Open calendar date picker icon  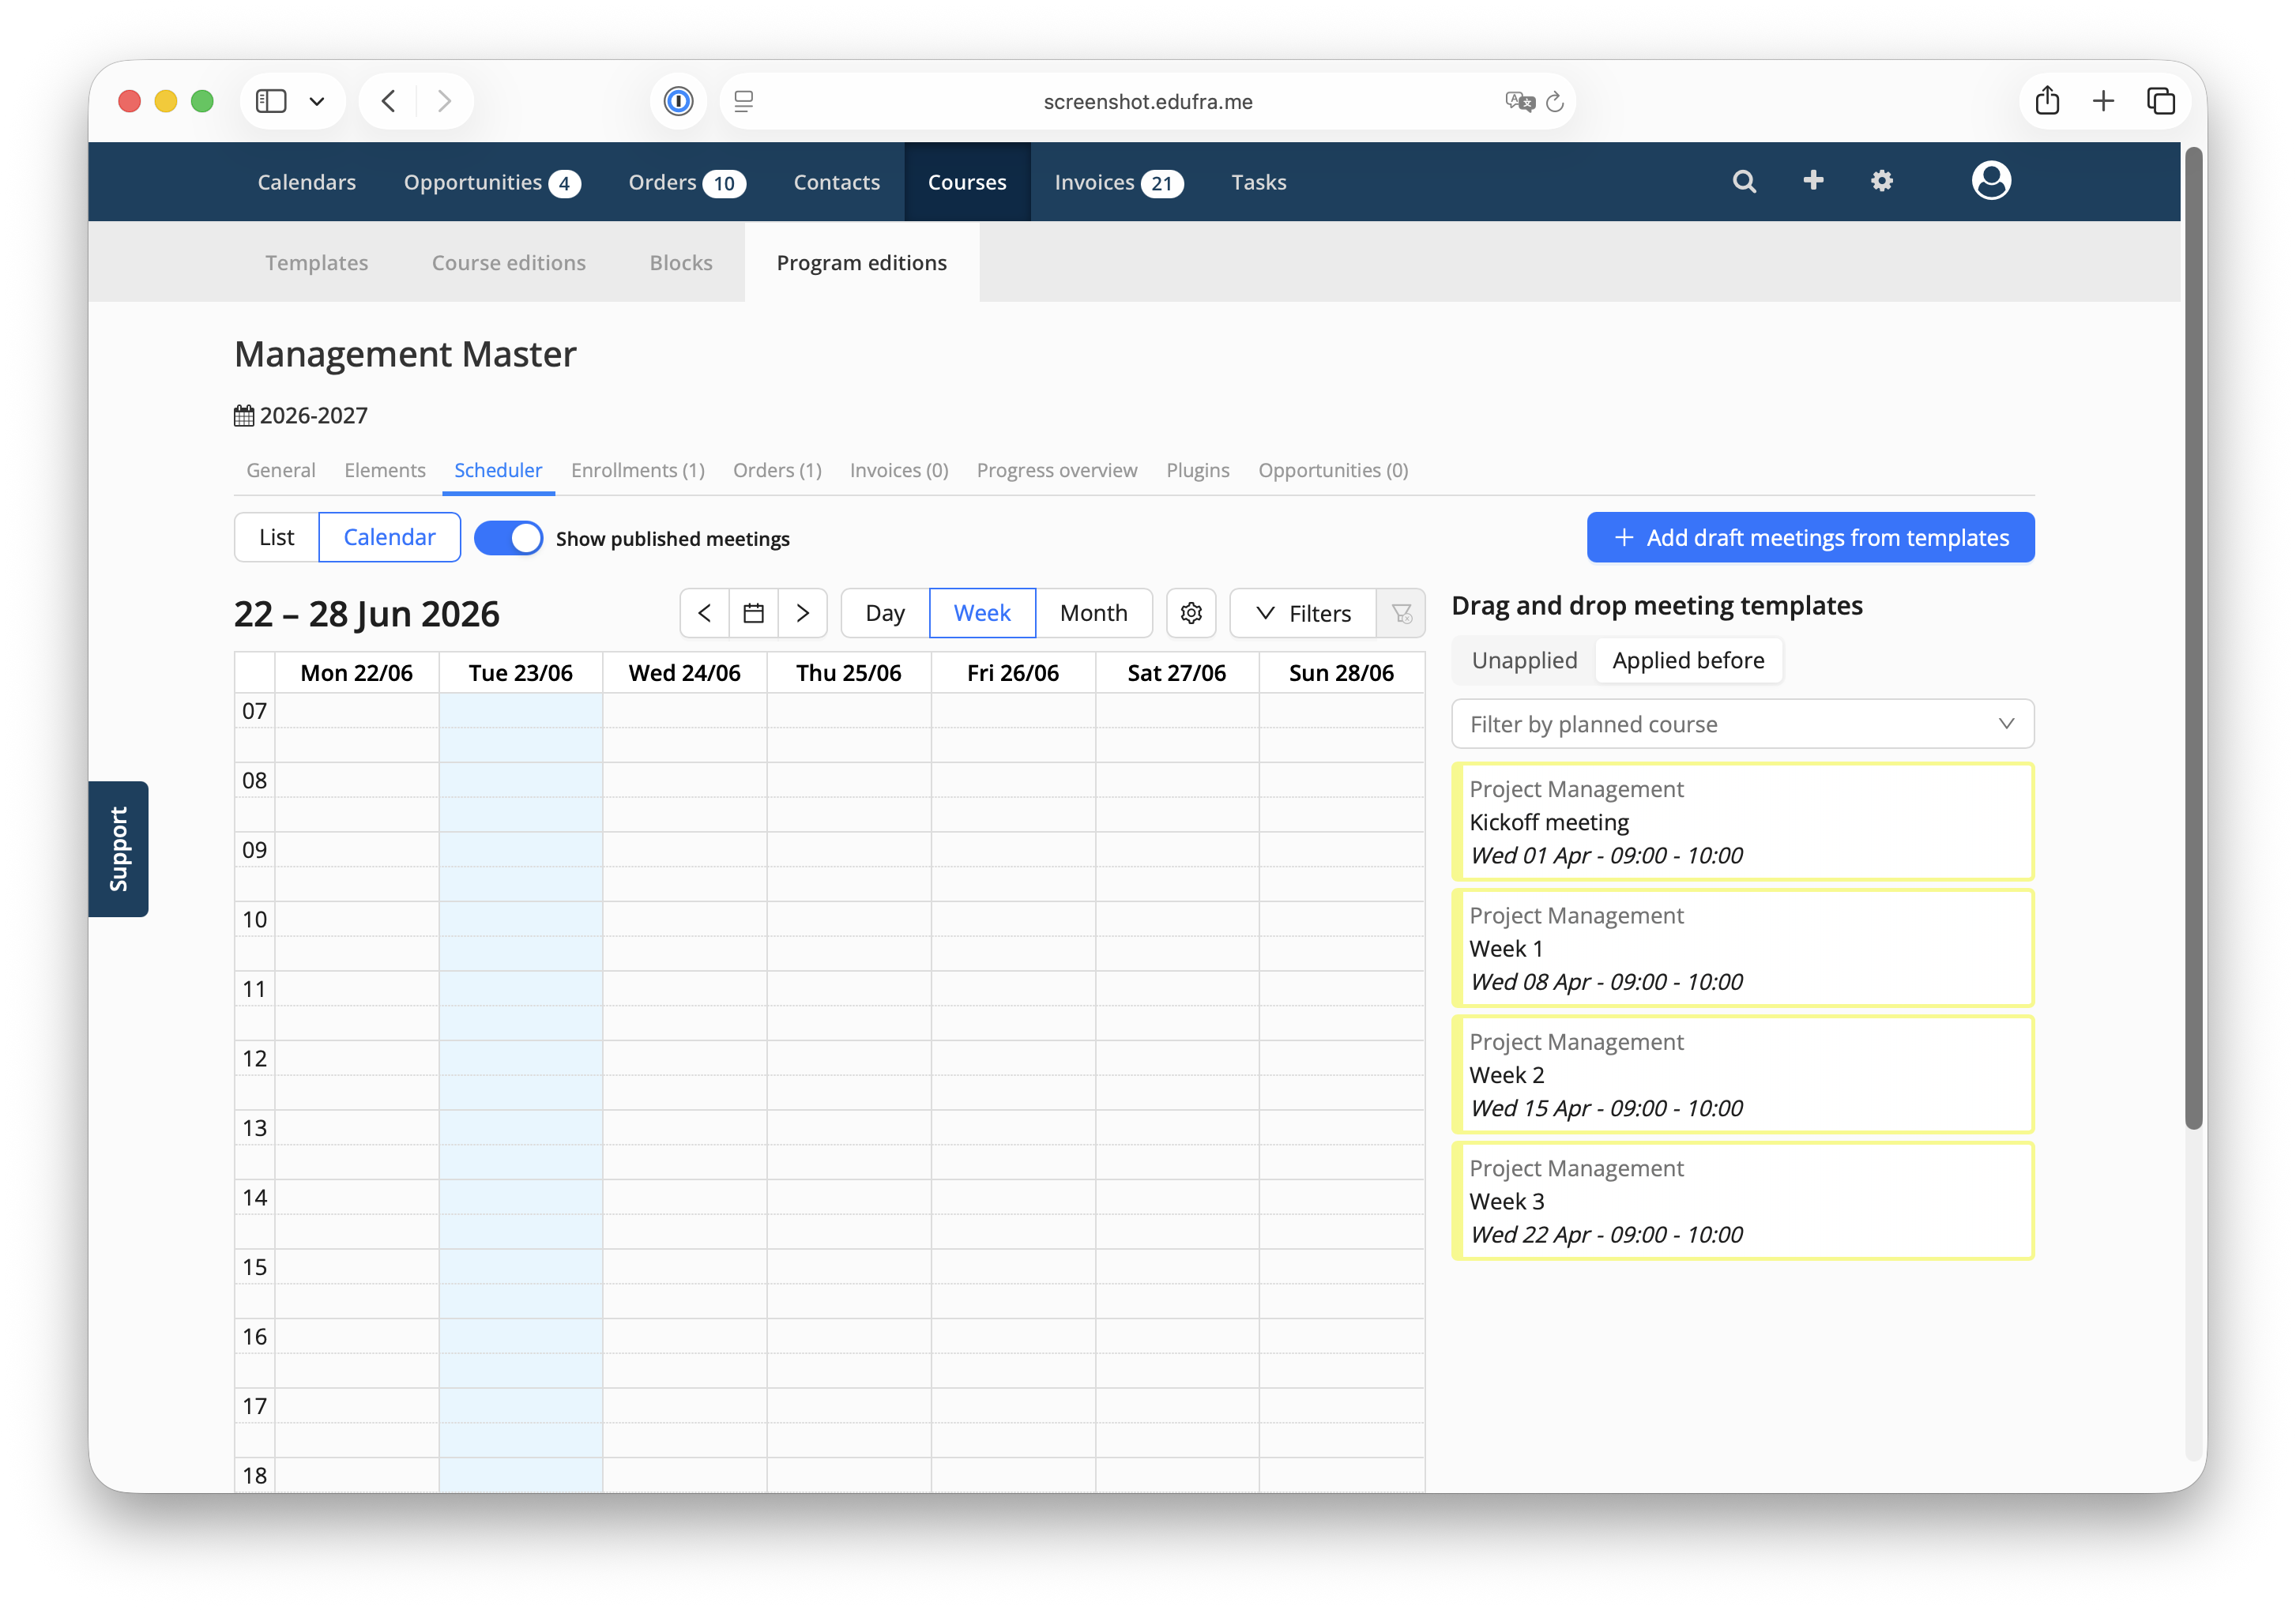tap(754, 613)
